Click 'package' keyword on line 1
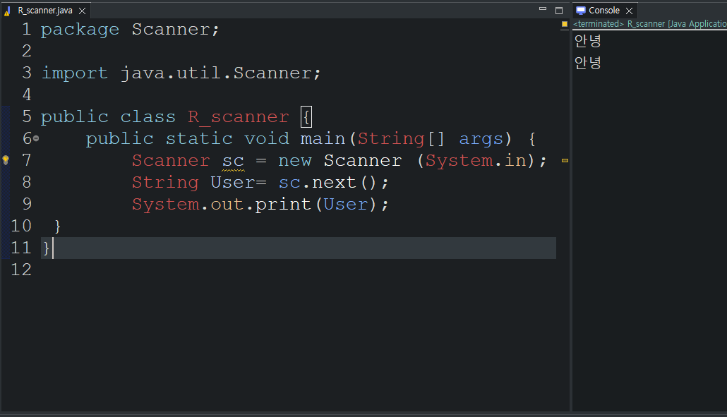Image resolution: width=727 pixels, height=417 pixels. click(x=80, y=30)
